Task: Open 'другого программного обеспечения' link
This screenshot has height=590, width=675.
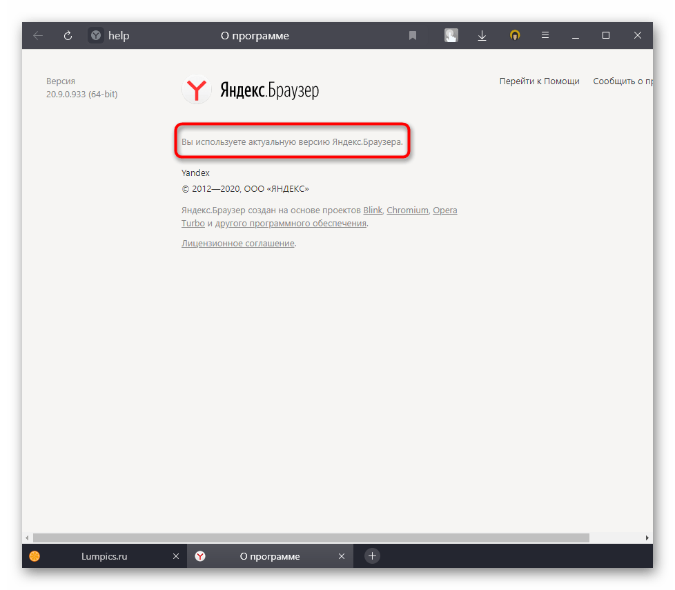Action: (x=291, y=224)
